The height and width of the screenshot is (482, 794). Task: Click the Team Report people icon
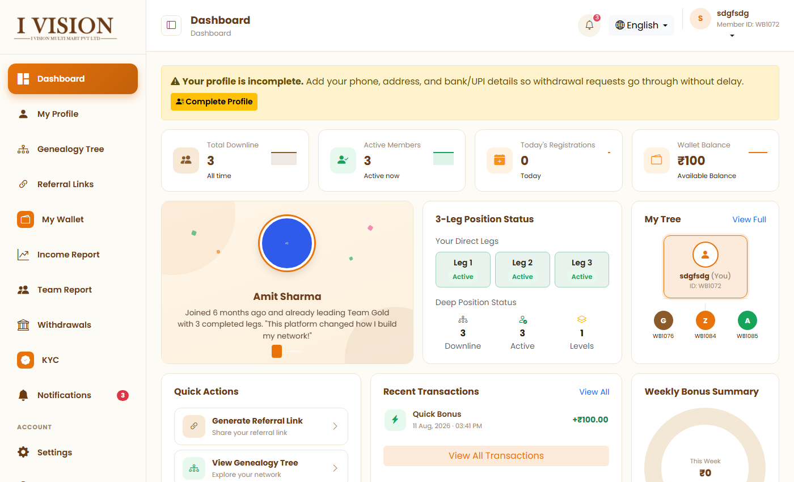click(23, 290)
